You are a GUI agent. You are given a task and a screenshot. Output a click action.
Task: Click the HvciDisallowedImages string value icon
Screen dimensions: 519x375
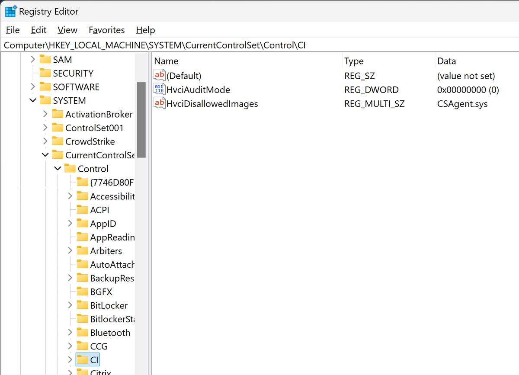click(x=160, y=103)
